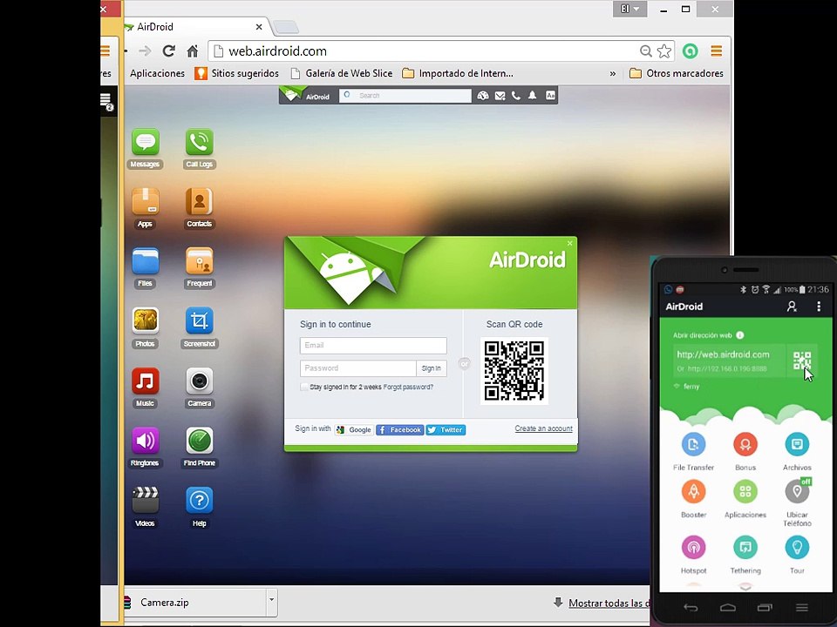Viewport: 837px width, 627px height.
Task: Open the Music icon
Action: [x=146, y=381]
